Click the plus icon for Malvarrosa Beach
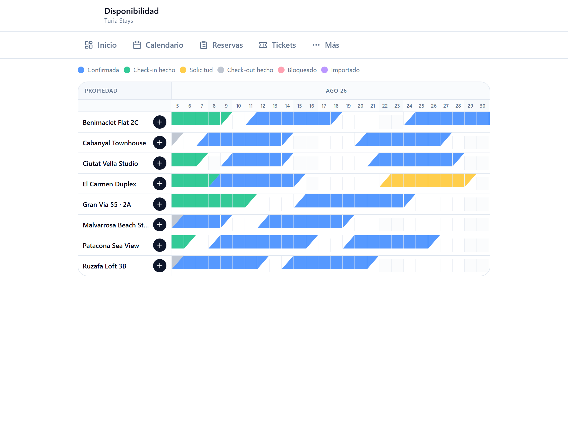 point(160,225)
